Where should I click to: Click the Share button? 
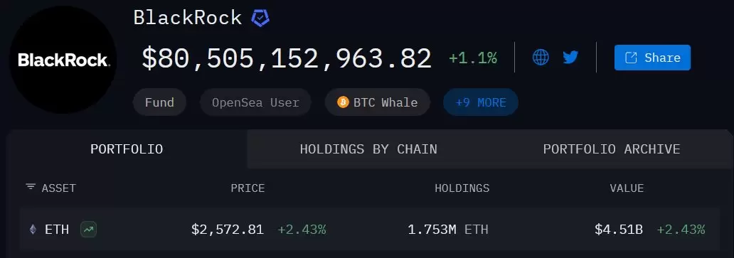(x=652, y=58)
